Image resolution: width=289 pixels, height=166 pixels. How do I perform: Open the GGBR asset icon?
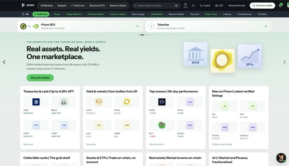(127, 125)
